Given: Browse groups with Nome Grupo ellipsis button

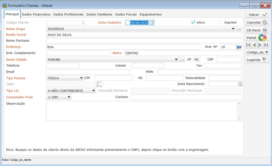Looking at the screenshot, I should tap(239, 29).
